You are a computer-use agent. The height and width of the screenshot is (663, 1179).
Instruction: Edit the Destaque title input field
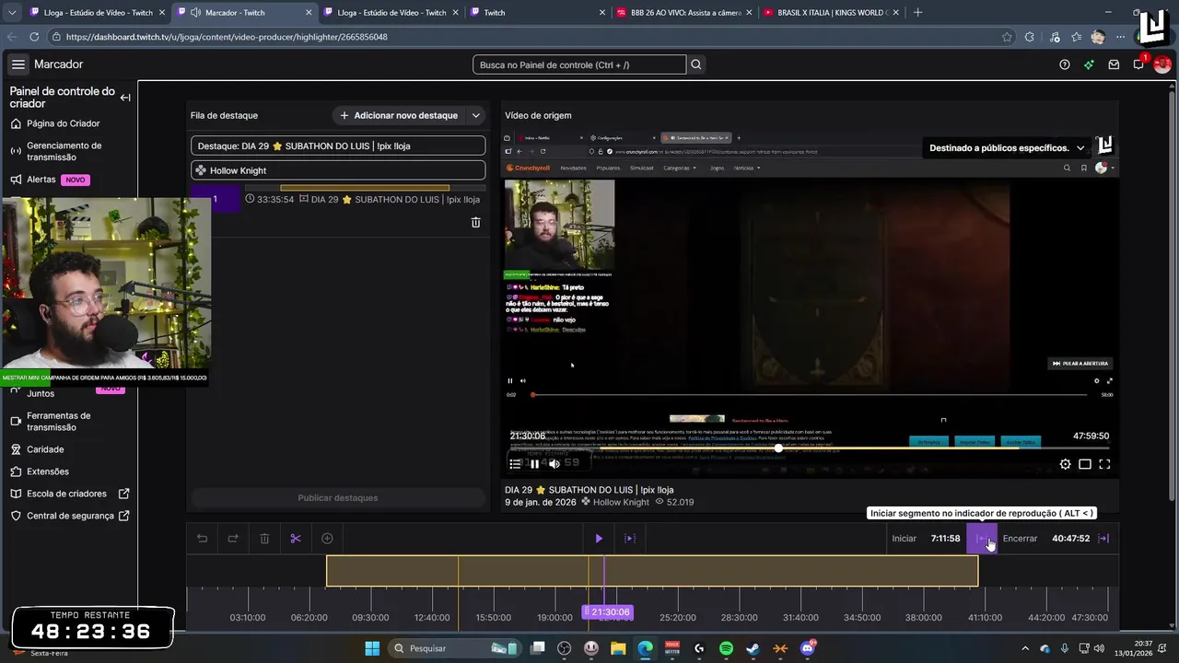point(338,145)
